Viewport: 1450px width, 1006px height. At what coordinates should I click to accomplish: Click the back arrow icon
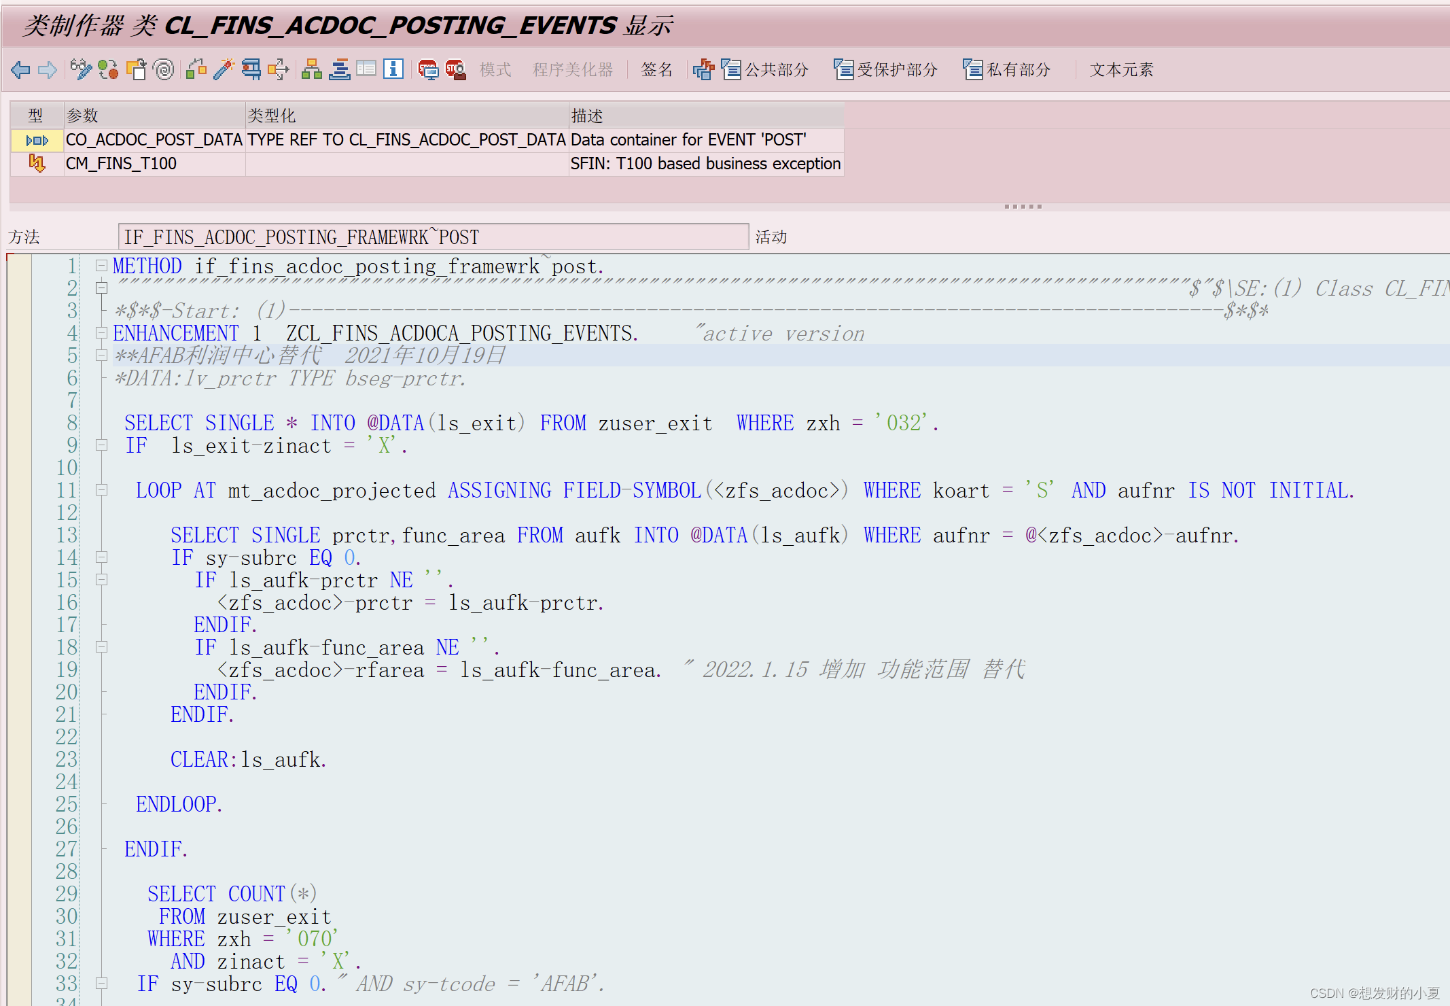coord(20,69)
